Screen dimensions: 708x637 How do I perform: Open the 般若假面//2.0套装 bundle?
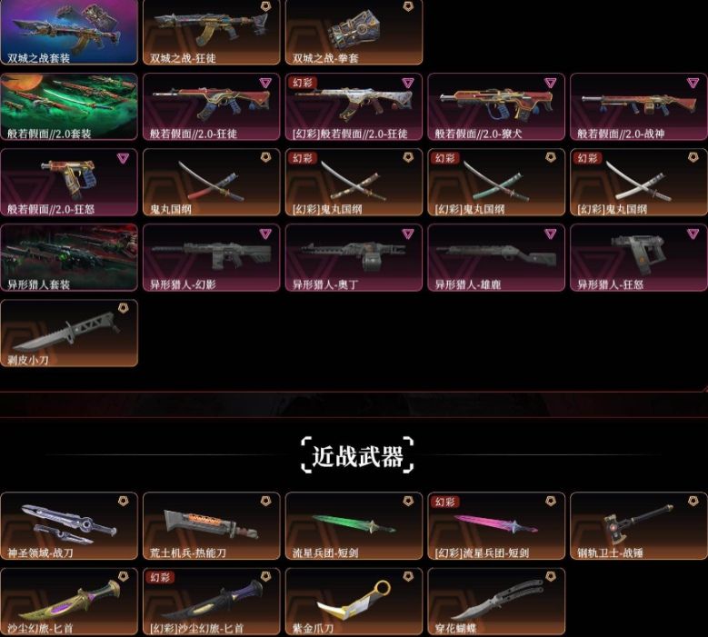[x=69, y=106]
